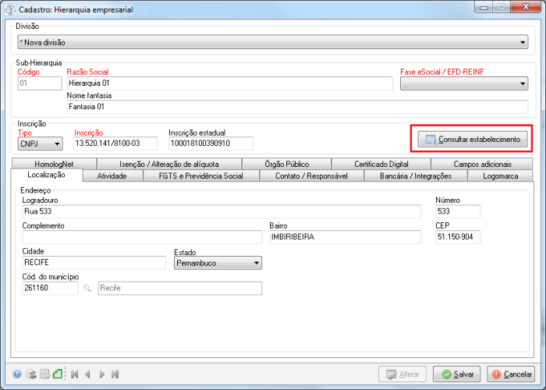Click the notes document icon with pencil

[44, 374]
